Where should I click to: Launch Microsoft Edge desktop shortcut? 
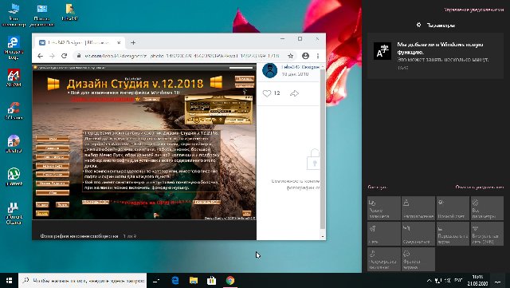pos(14,48)
